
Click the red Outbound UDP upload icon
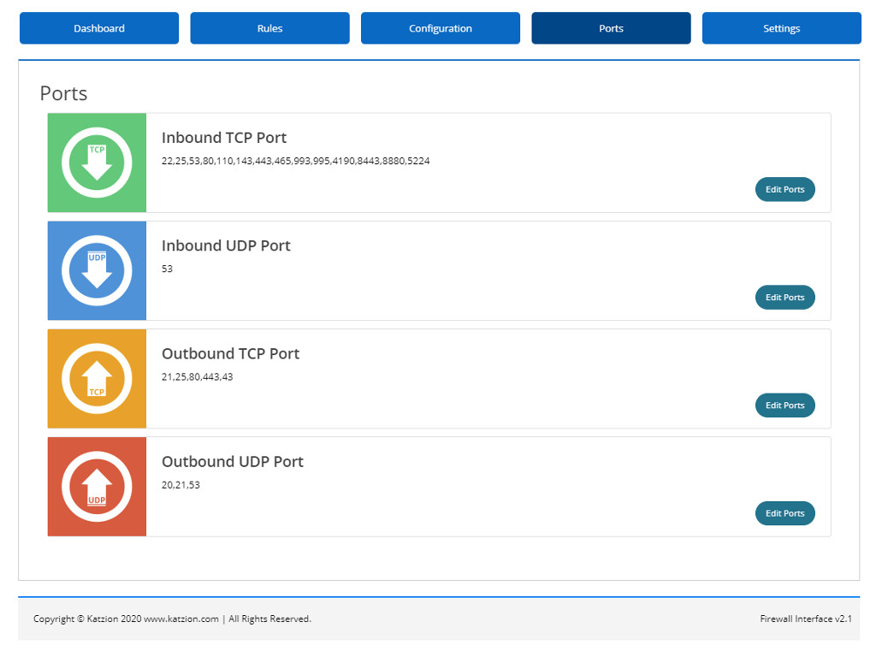pyautogui.click(x=97, y=486)
